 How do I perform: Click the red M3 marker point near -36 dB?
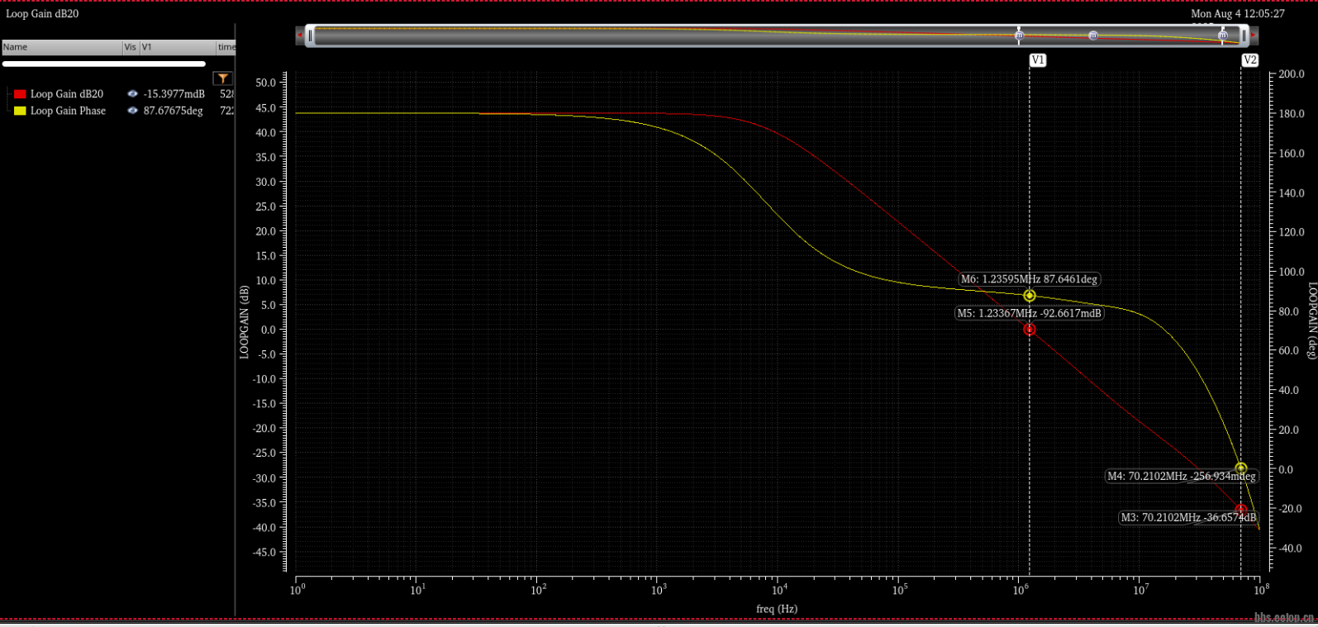1240,510
